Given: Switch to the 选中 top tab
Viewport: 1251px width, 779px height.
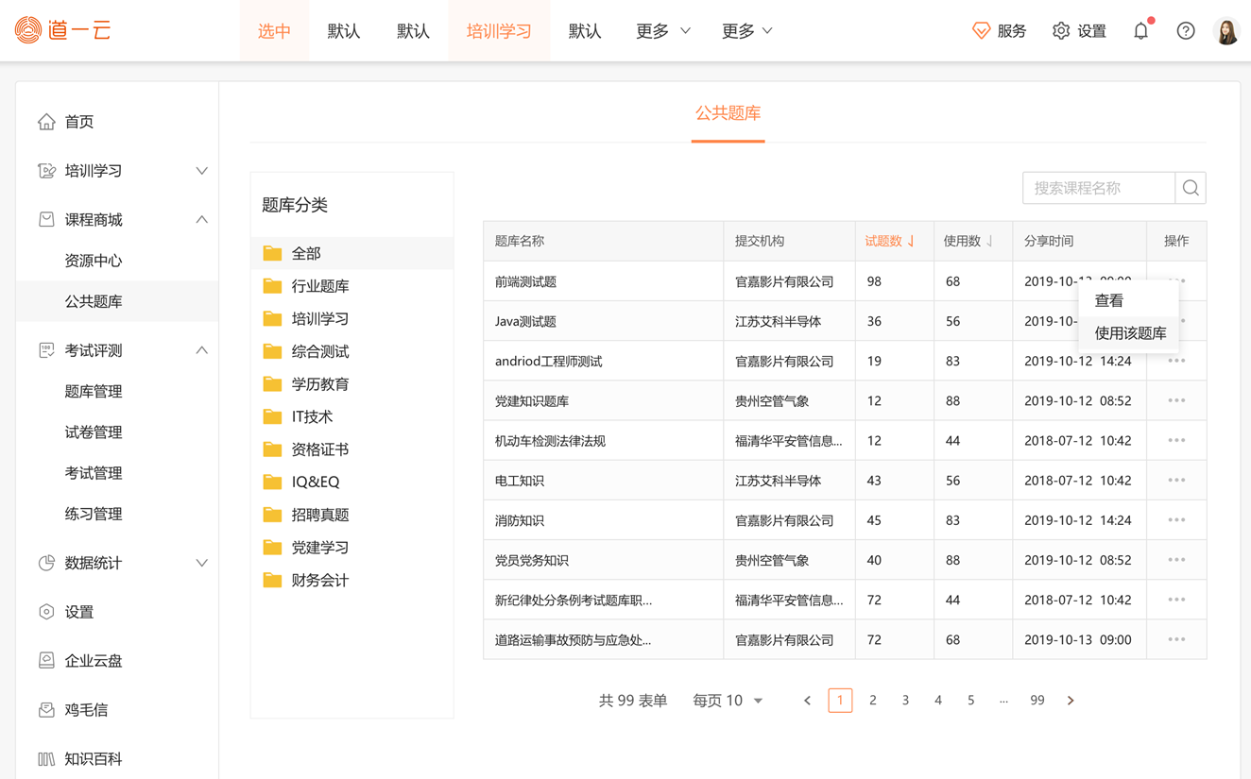Looking at the screenshot, I should click(274, 31).
